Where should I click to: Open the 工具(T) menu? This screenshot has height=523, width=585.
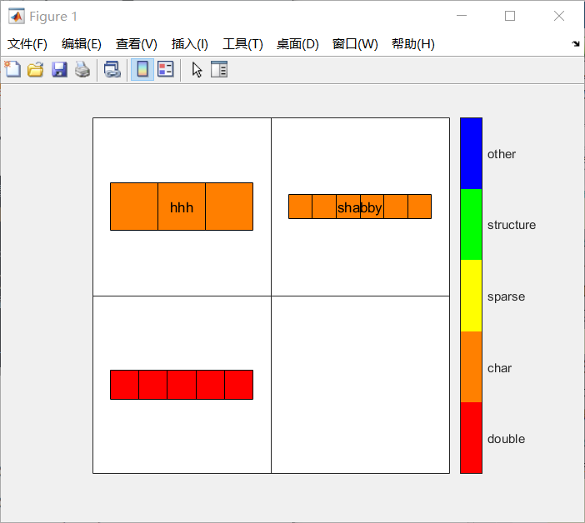(242, 44)
